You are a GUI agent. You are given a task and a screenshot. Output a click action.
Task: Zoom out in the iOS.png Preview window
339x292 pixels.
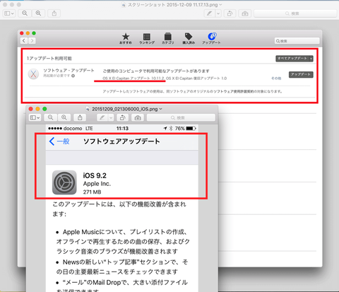(x=50, y=117)
